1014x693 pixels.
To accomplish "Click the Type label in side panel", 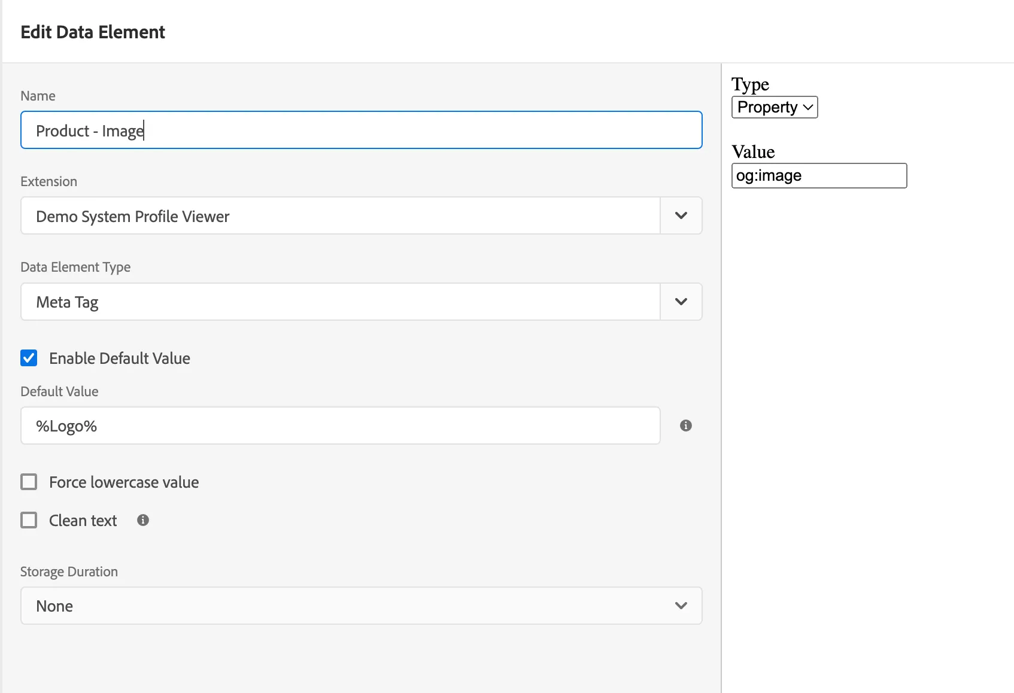I will (750, 84).
